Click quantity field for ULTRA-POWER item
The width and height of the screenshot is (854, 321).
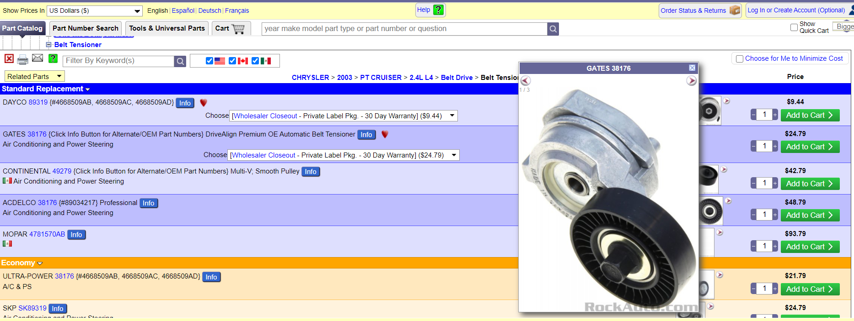(764, 289)
